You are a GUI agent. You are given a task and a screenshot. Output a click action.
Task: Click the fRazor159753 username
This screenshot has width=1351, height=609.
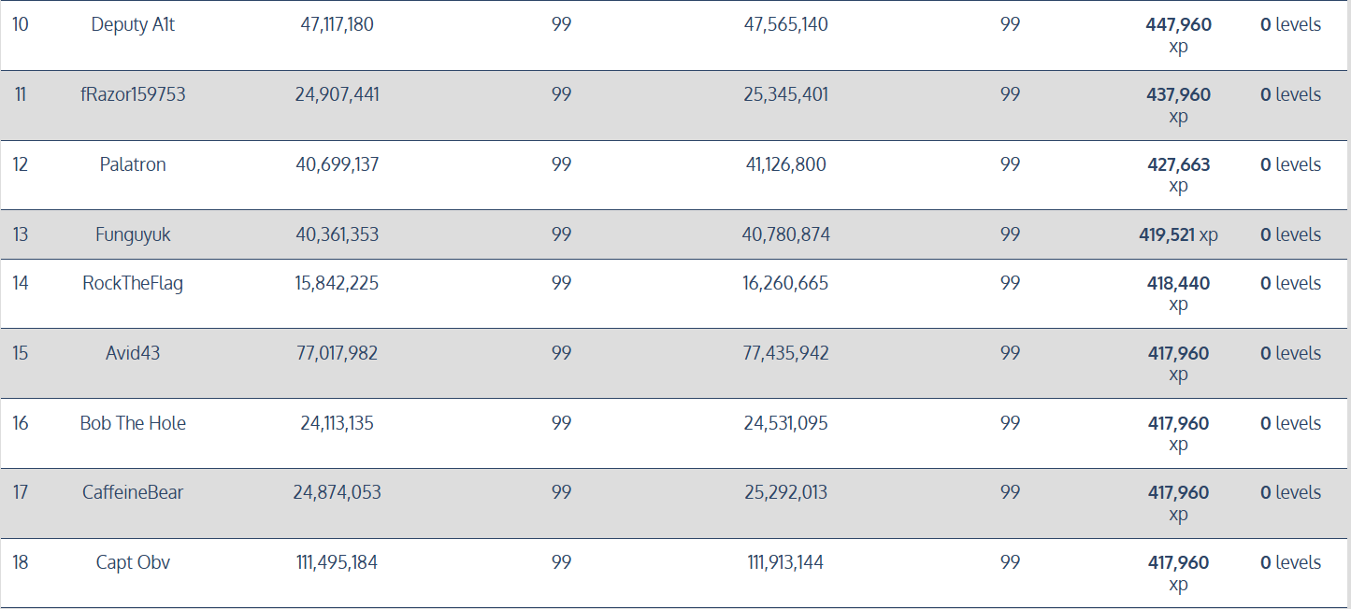[133, 94]
